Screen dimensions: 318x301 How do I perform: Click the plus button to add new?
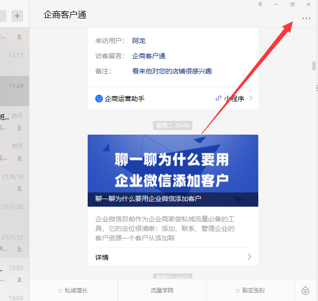(17, 16)
